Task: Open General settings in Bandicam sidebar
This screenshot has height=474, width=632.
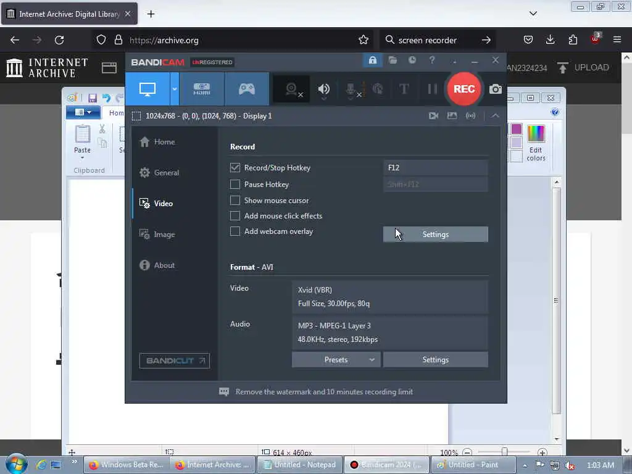Action: tap(159, 173)
